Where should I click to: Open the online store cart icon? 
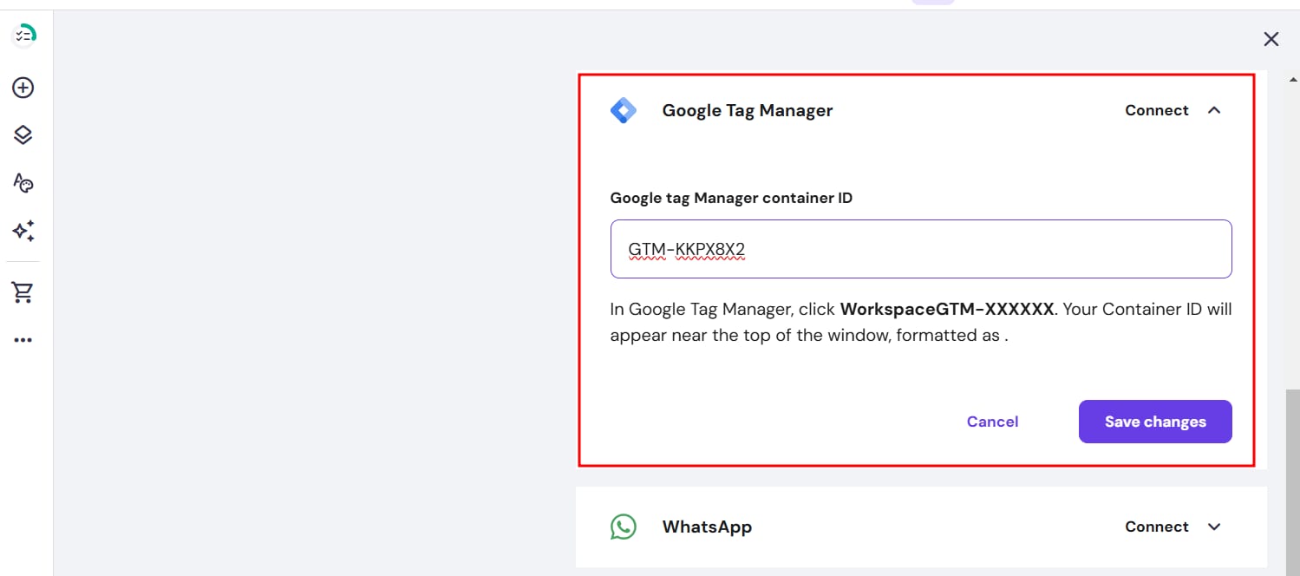click(x=23, y=292)
